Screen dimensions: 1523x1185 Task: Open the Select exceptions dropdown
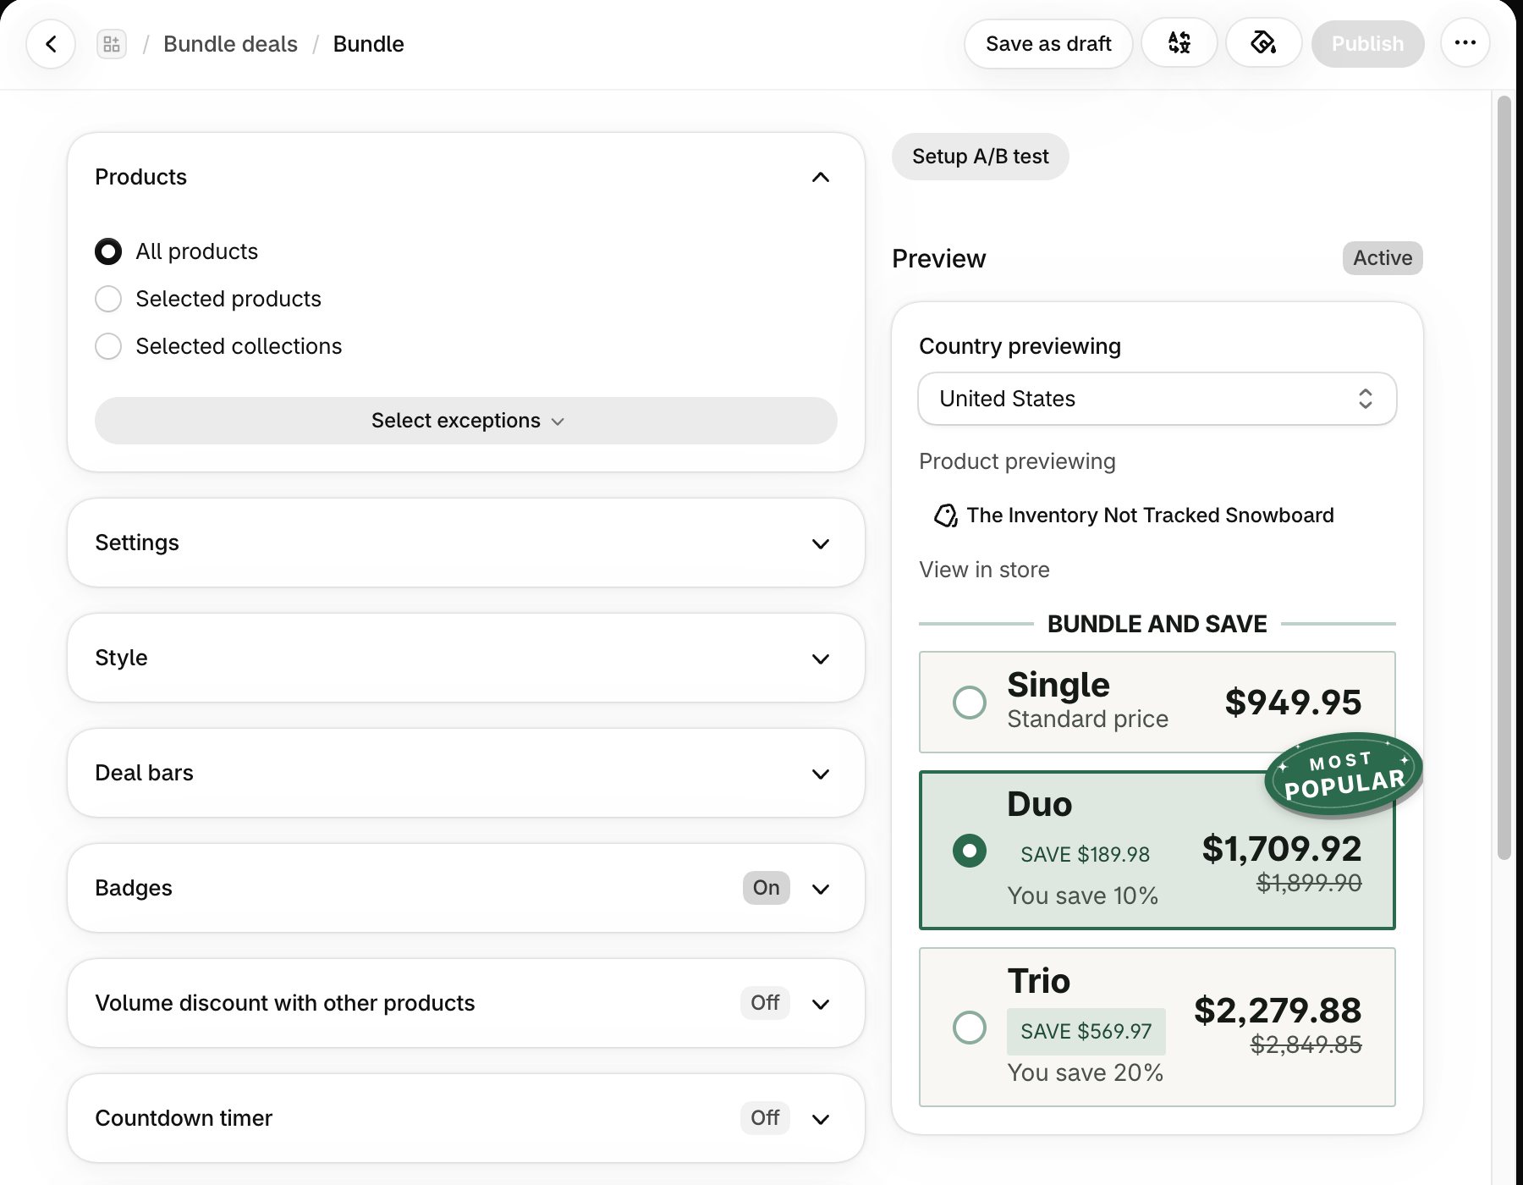(x=465, y=421)
